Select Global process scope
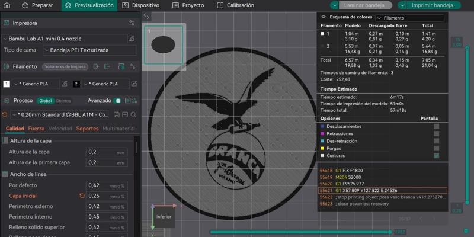This screenshot has height=237, width=474. click(x=46, y=101)
